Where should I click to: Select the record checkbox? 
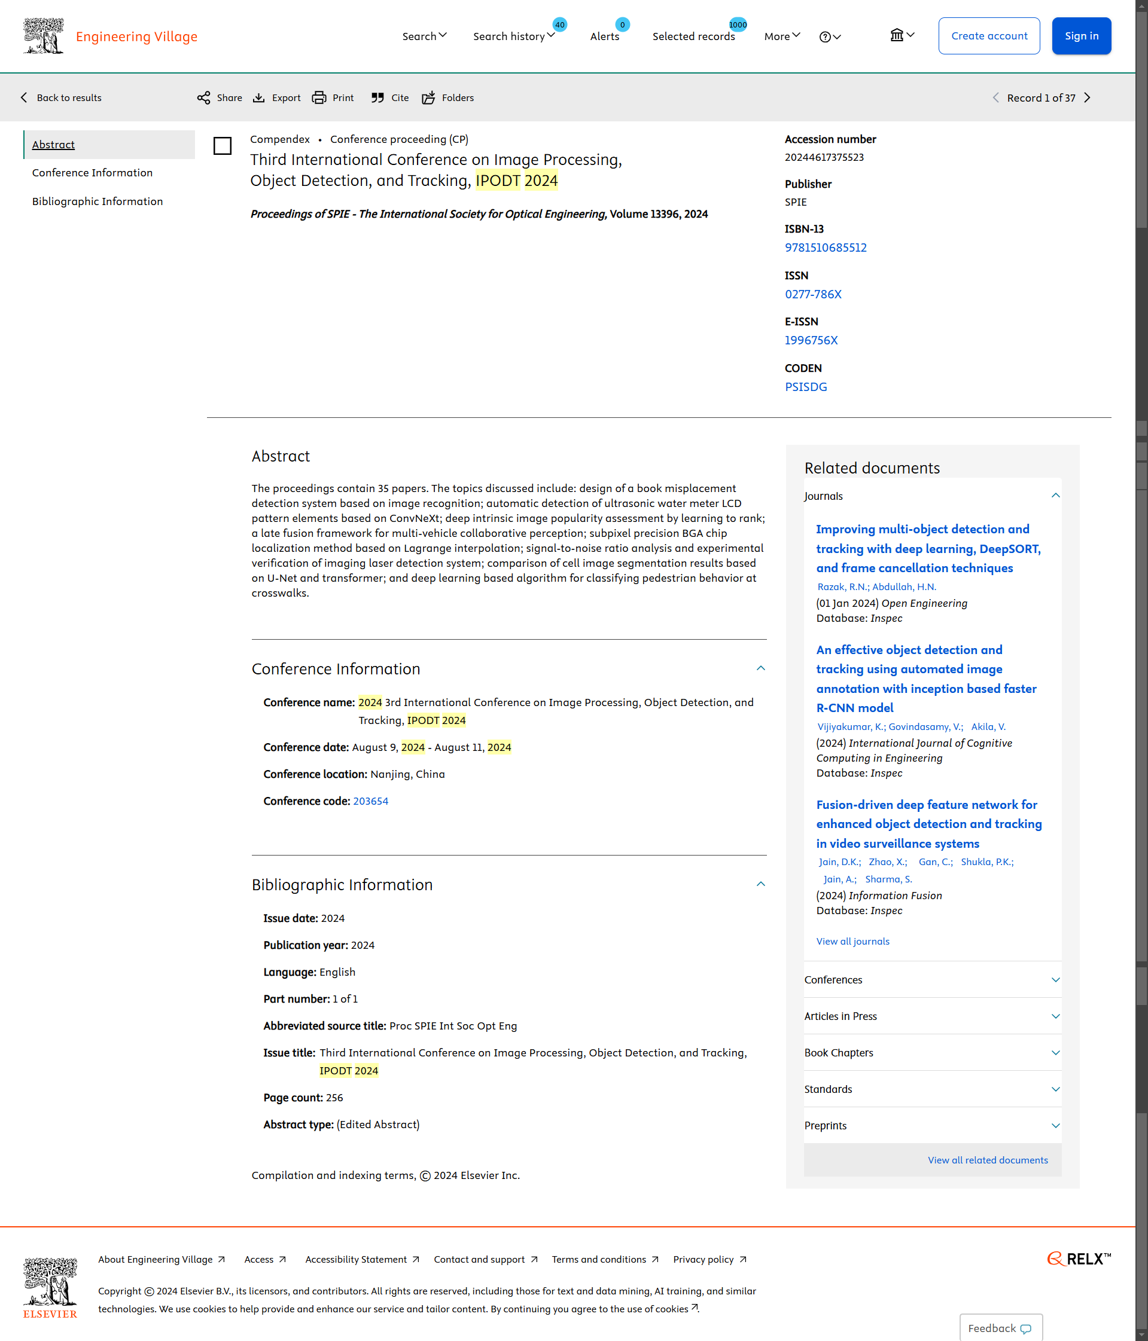tap(222, 146)
